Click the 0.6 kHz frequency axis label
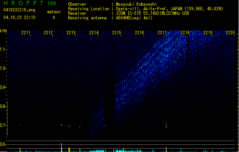This screenshot has width=239, height=152. (x=3, y=144)
